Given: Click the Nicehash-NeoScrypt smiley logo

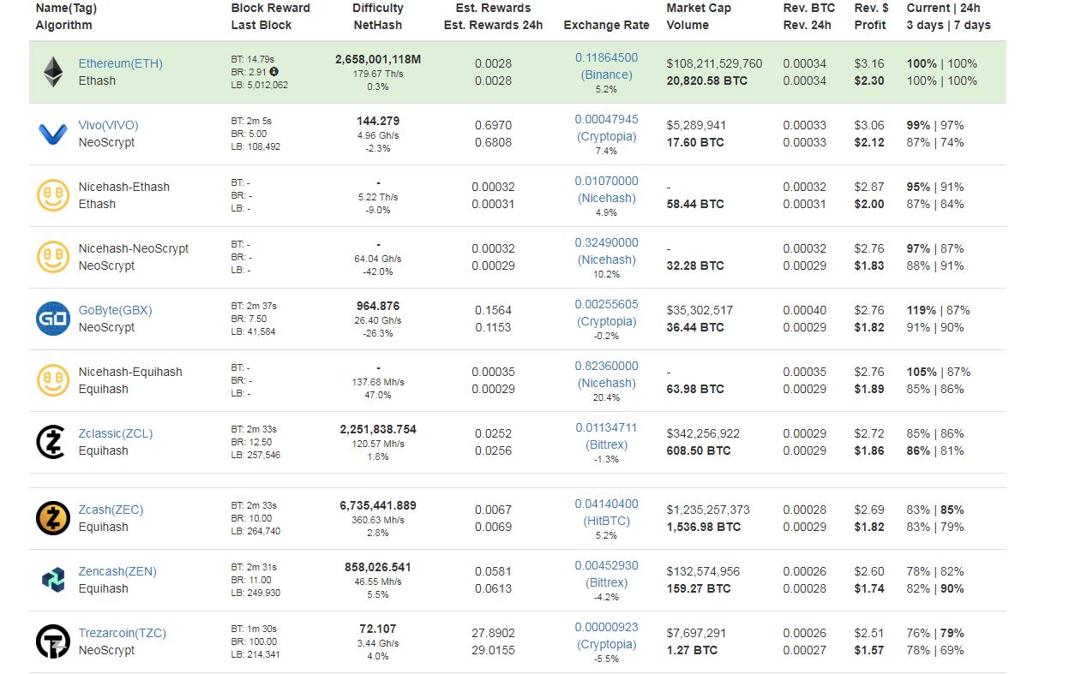Looking at the screenshot, I should coord(53,257).
